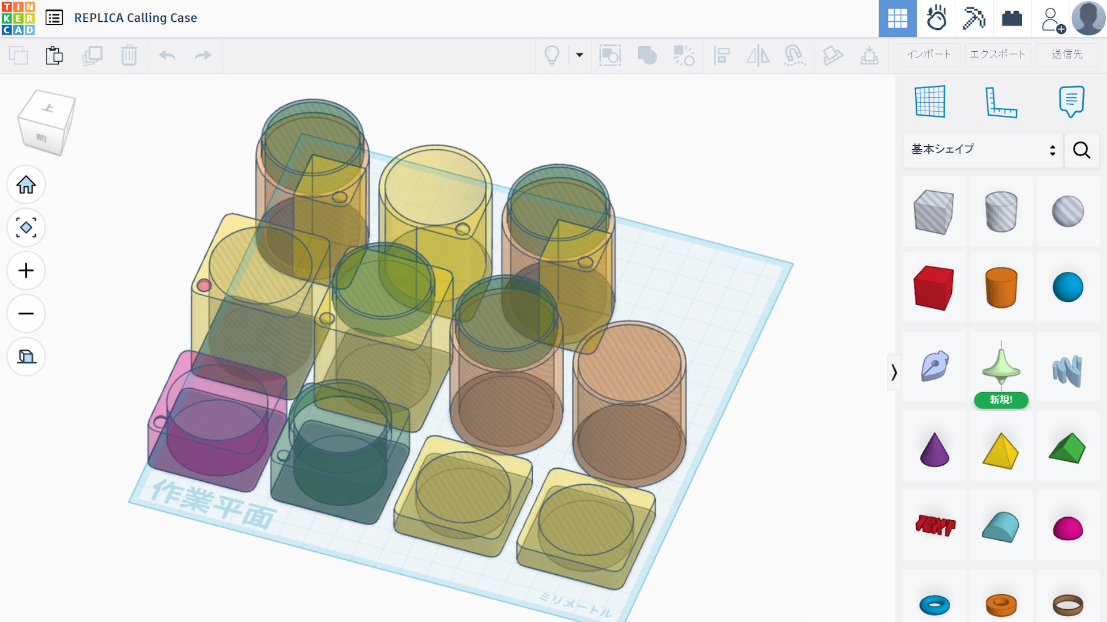Click Fit all in view button
1107x622 pixels.
26,227
